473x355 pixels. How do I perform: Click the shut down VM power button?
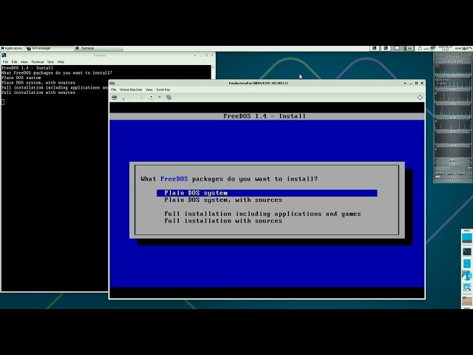tap(152, 98)
